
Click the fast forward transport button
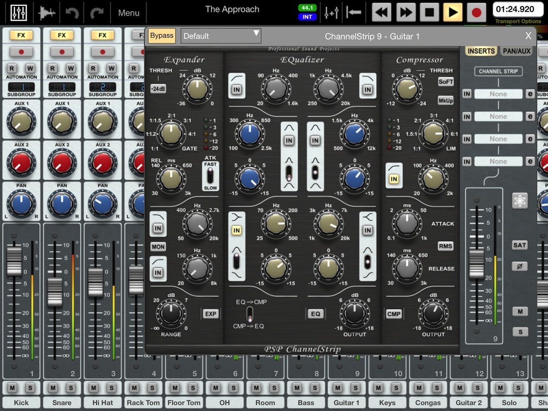(406, 12)
